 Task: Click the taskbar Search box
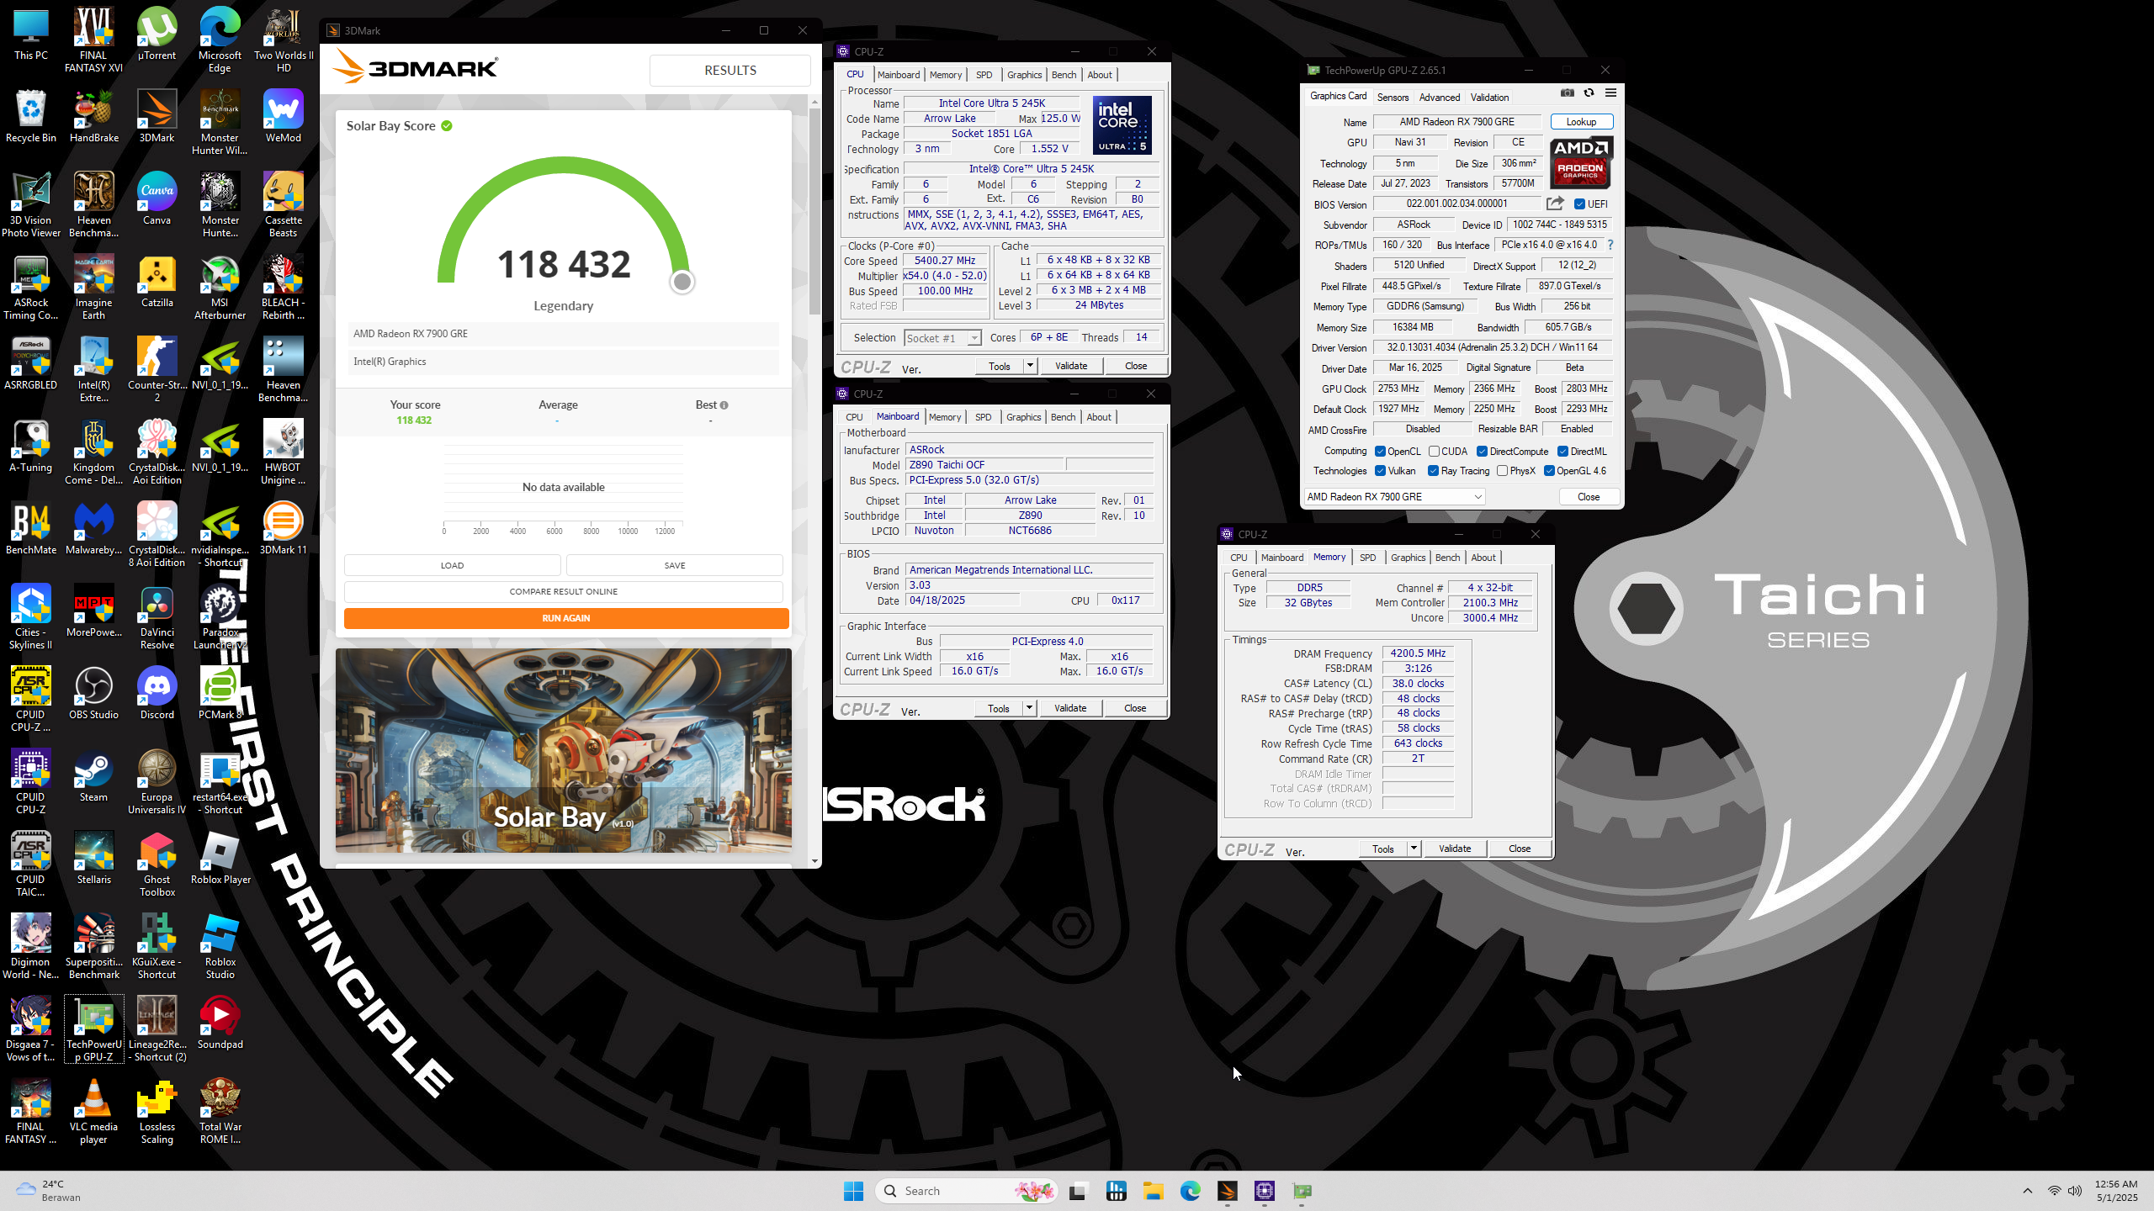[x=966, y=1191]
